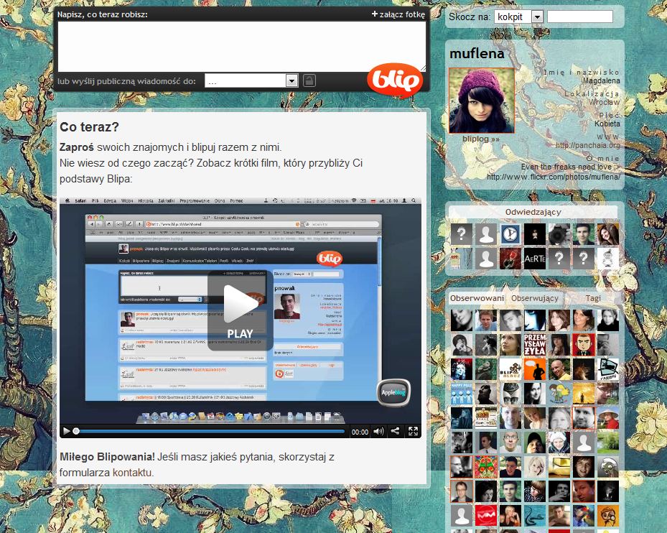Image resolution: width=667 pixels, height=533 pixels.
Task: Click the video seek bar handle
Action: click(x=75, y=431)
